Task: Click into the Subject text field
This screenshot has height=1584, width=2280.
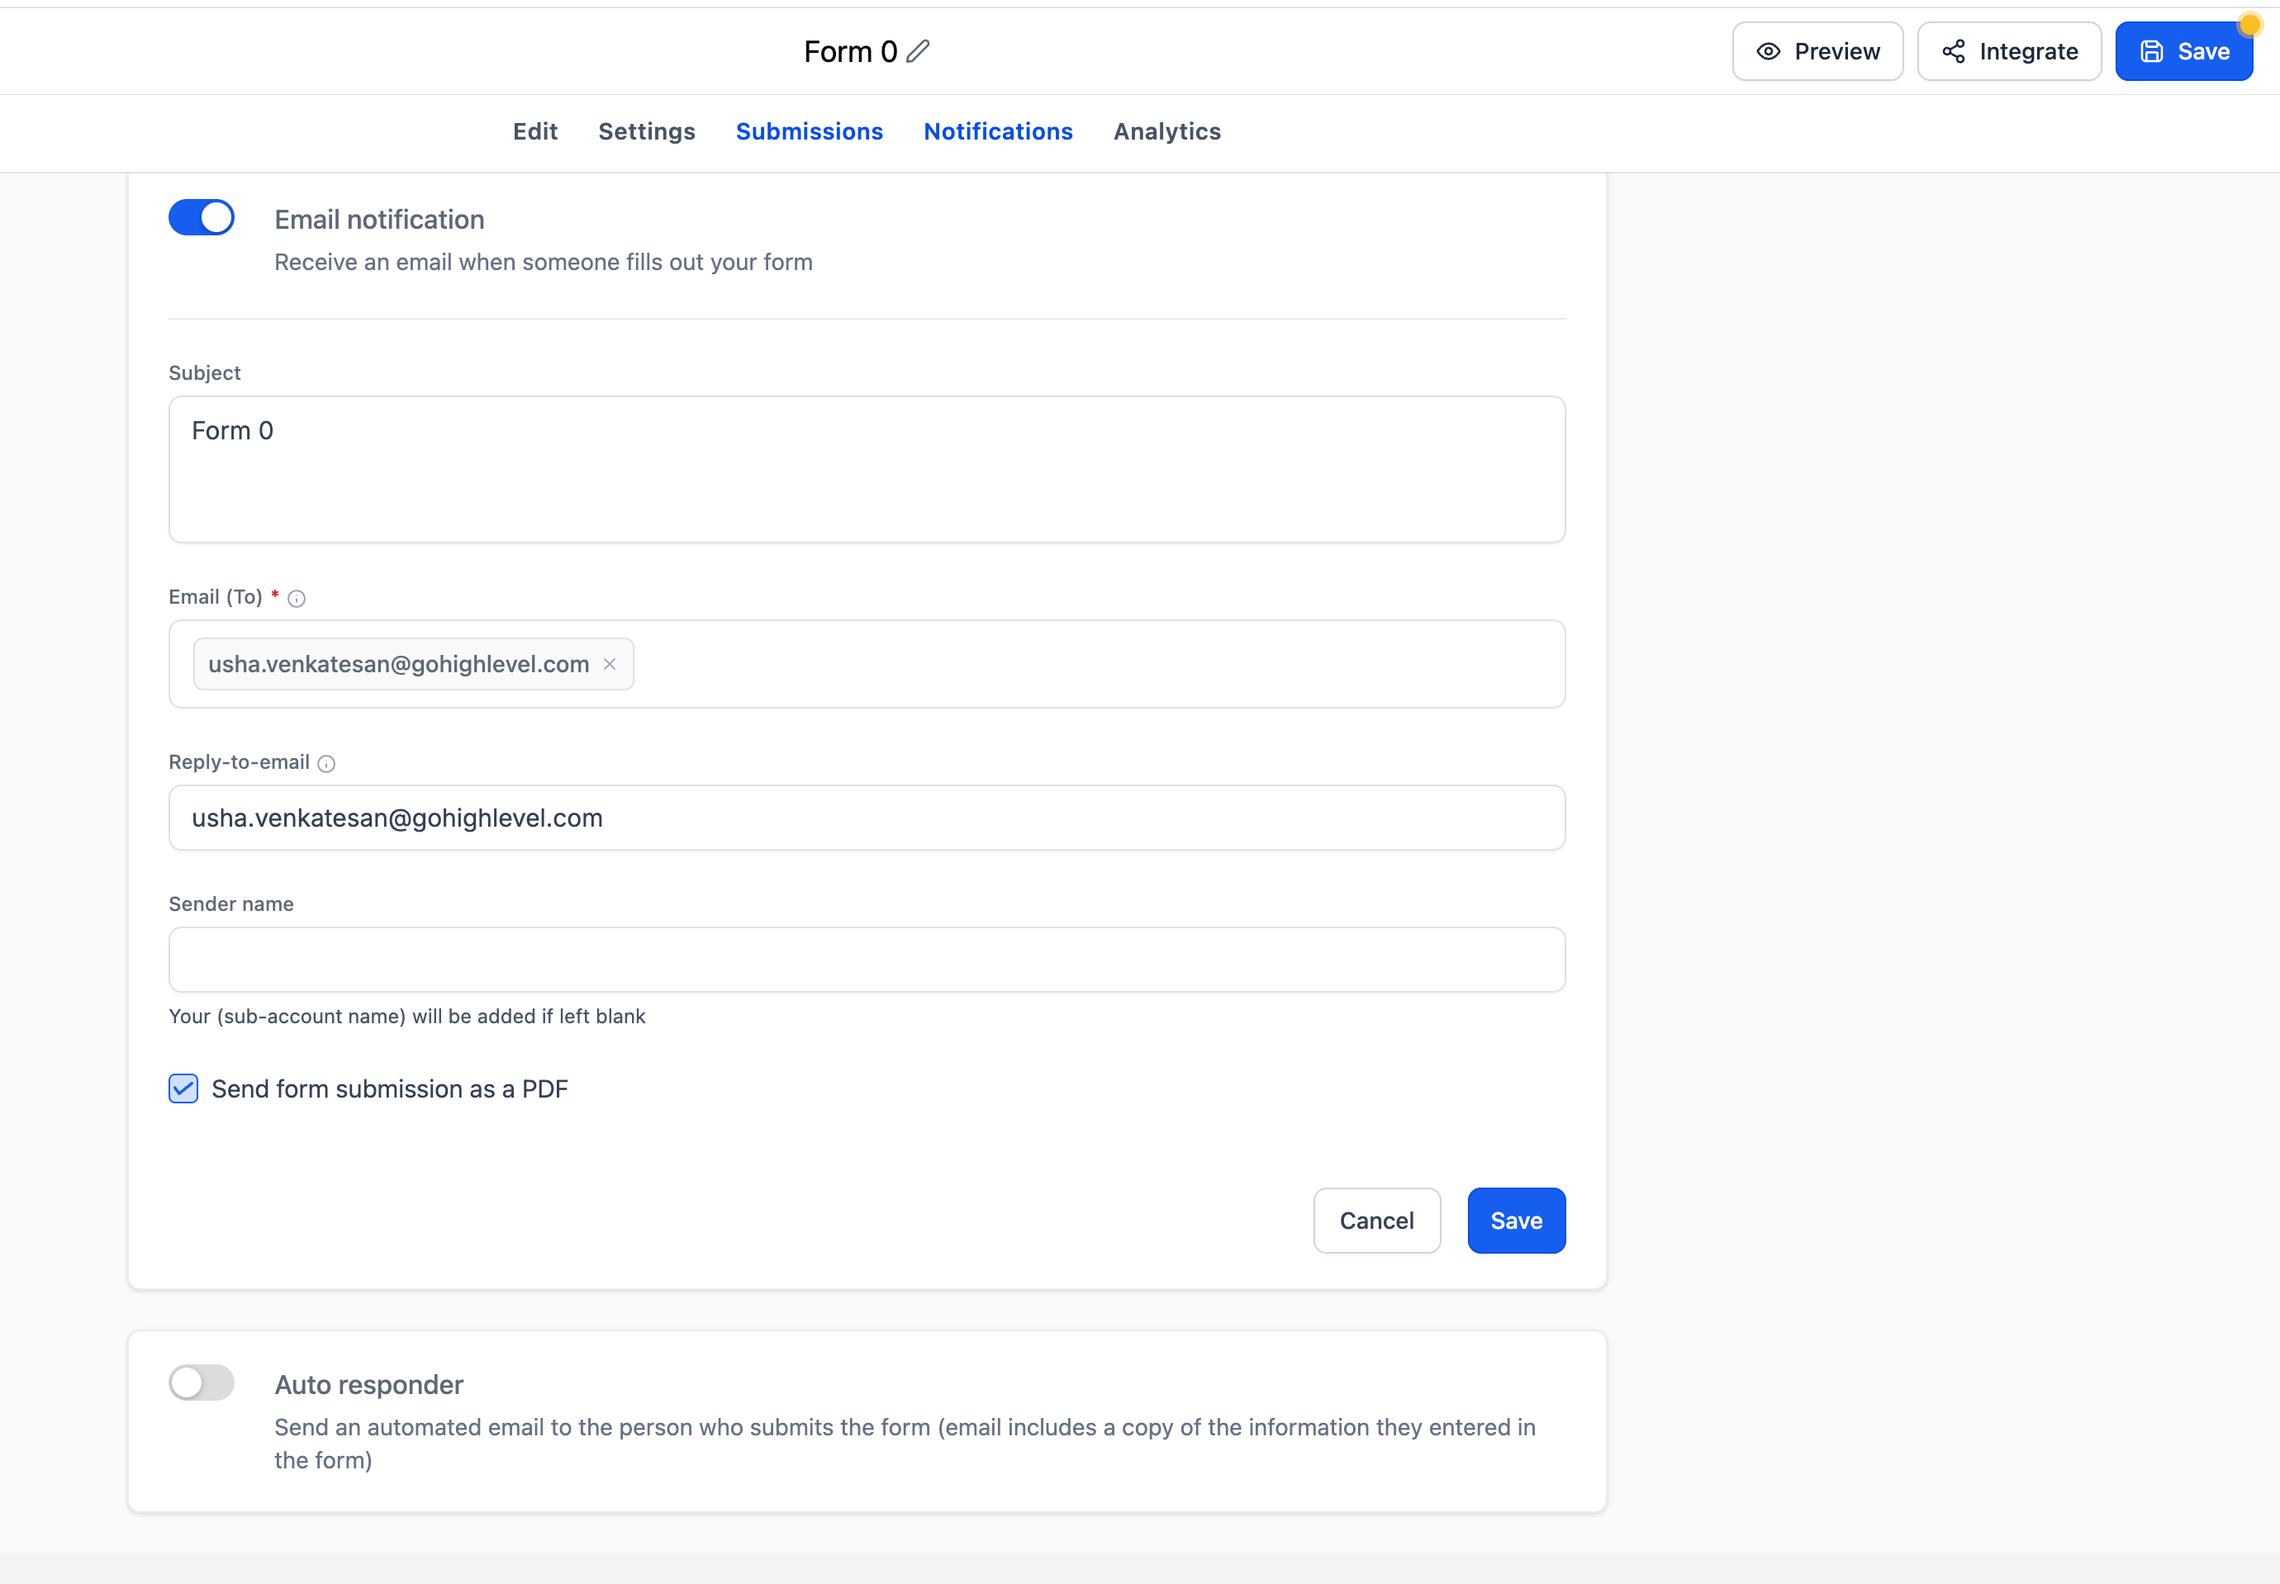Action: pyautogui.click(x=867, y=469)
